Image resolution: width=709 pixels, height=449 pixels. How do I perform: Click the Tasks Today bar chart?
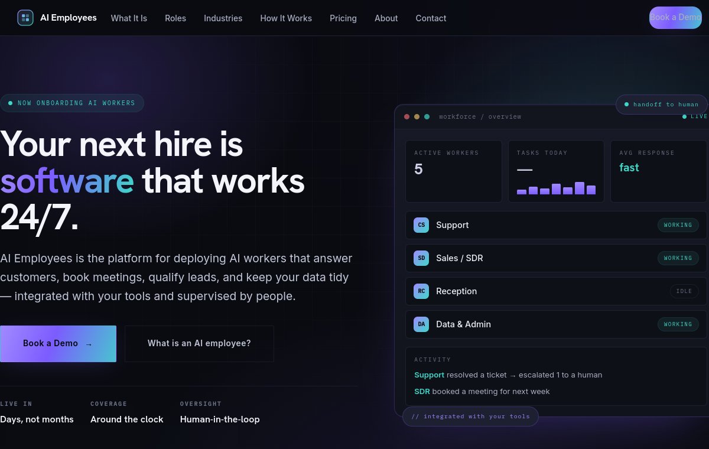556,188
